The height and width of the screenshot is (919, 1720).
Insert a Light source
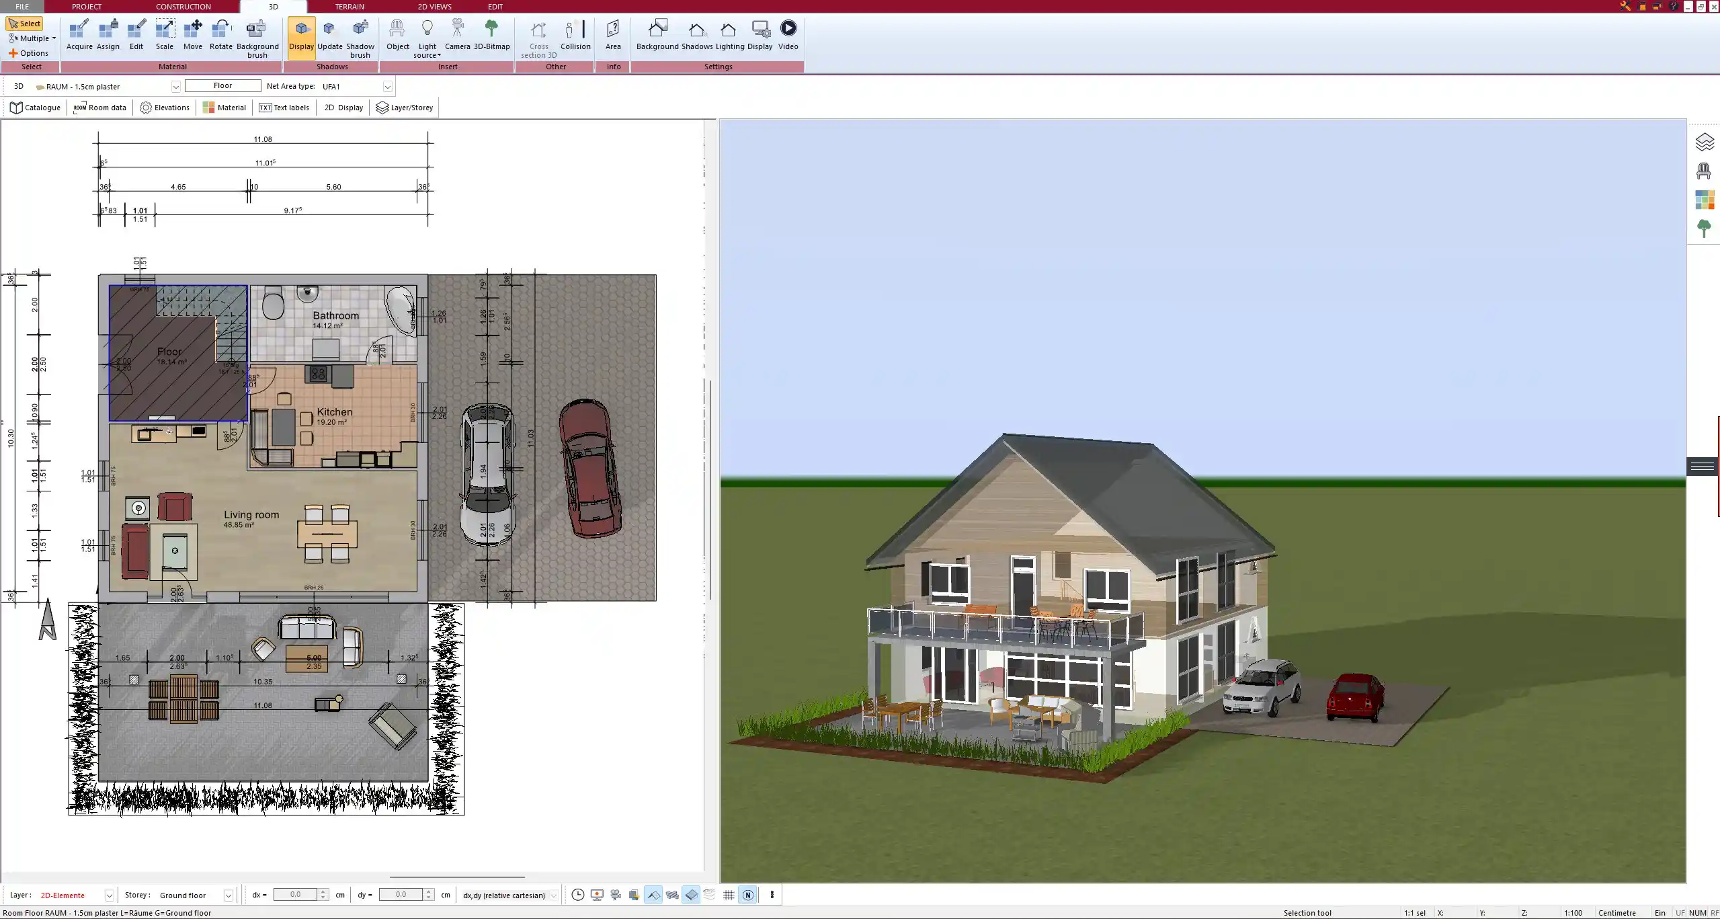coord(427,37)
